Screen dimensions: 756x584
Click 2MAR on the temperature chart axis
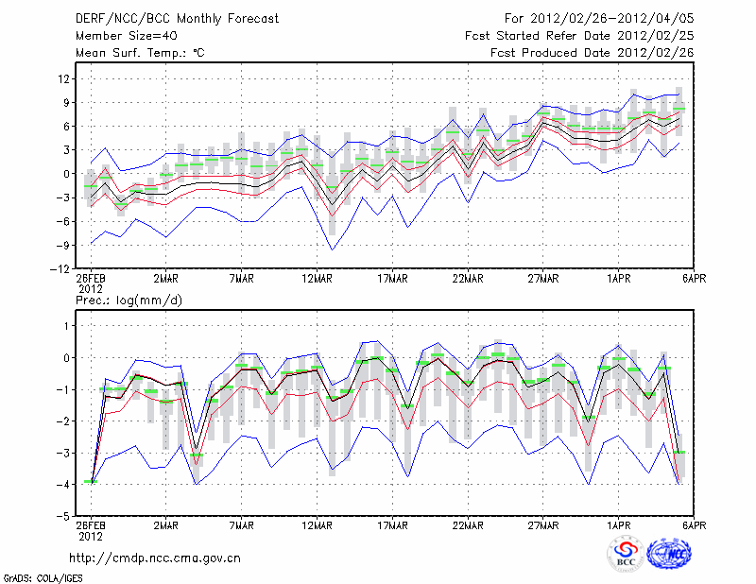click(x=165, y=279)
